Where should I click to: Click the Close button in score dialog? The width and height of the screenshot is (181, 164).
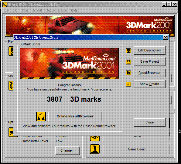[149, 123]
